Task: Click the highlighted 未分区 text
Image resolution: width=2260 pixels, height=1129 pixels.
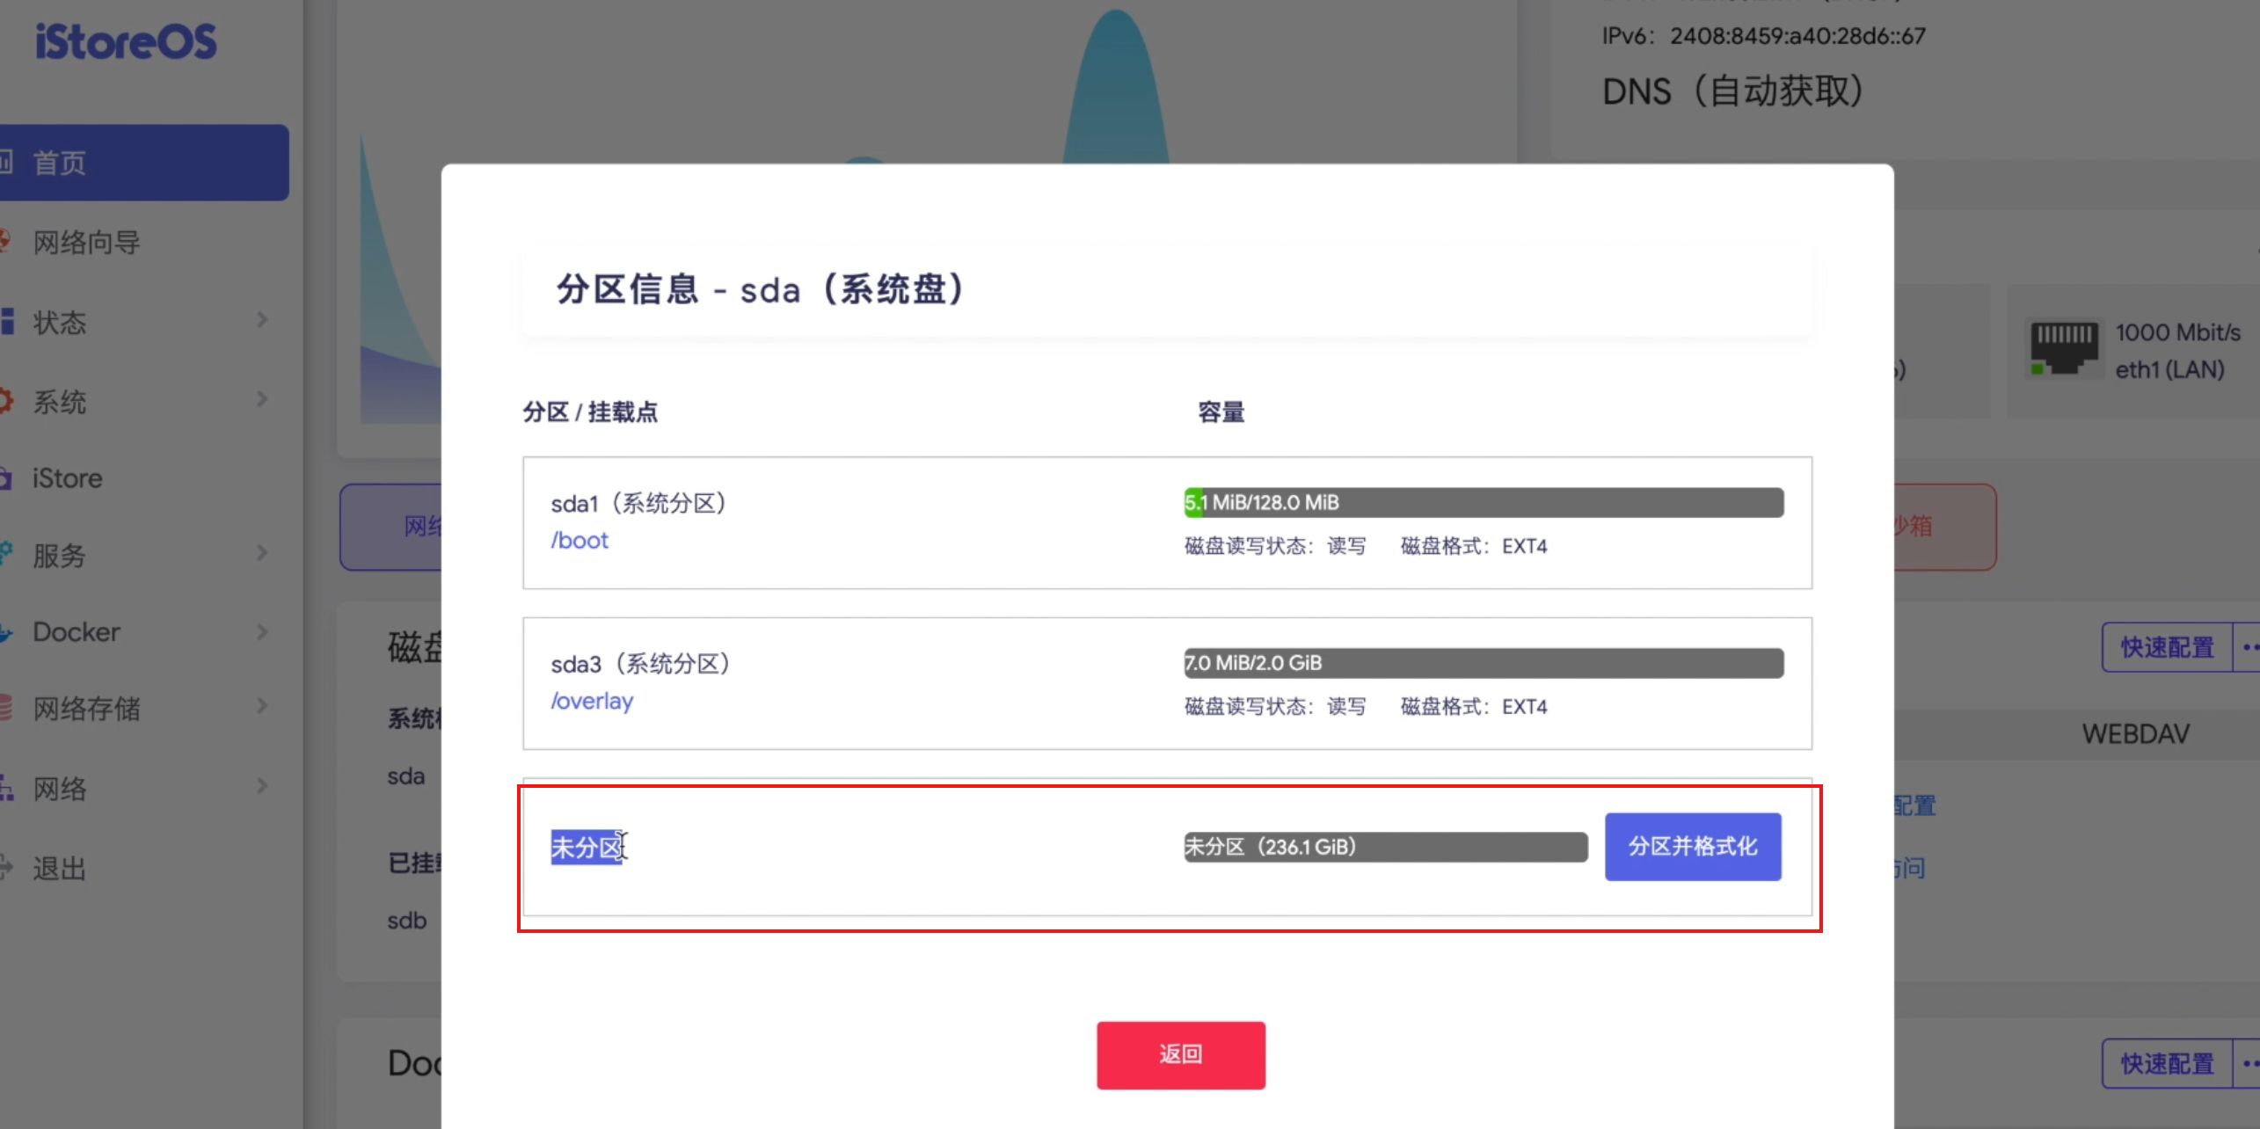Action: 587,848
